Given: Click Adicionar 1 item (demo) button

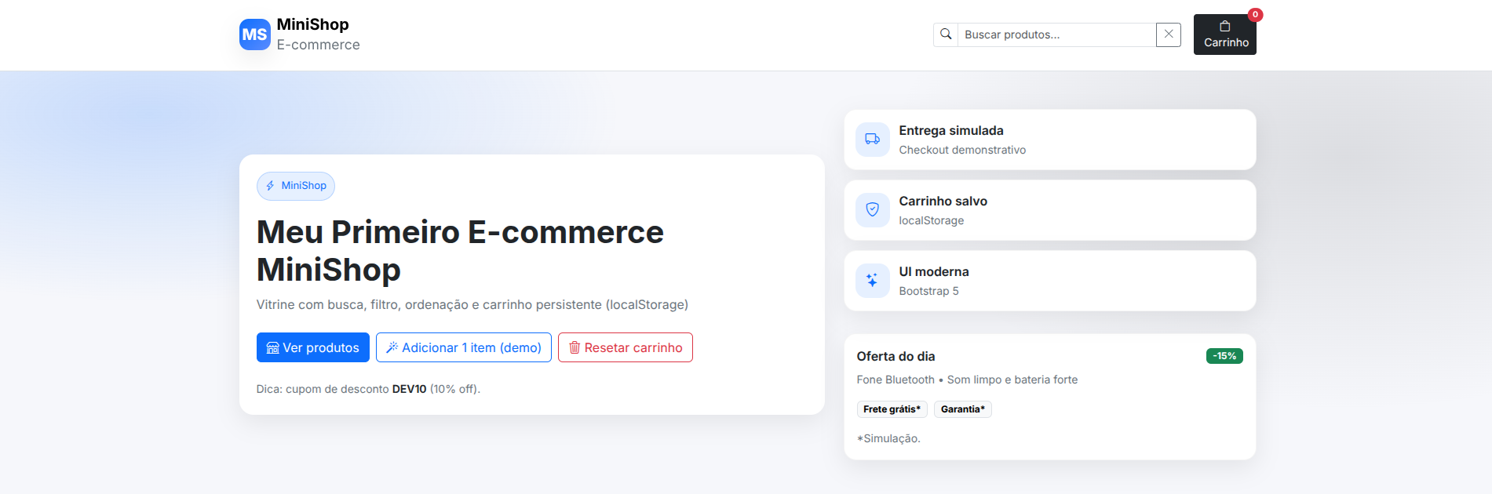Looking at the screenshot, I should click(464, 347).
